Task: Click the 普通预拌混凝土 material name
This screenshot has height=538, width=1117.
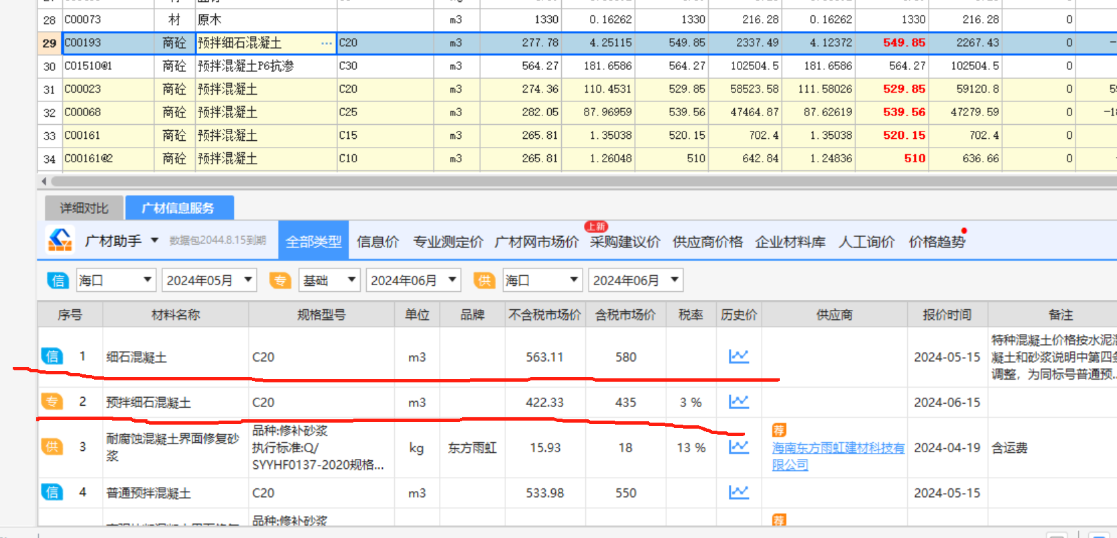Action: pos(148,492)
